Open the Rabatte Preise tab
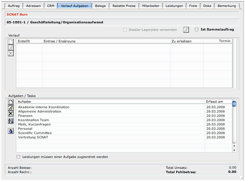The height and width of the screenshot is (181, 245). (124, 6)
